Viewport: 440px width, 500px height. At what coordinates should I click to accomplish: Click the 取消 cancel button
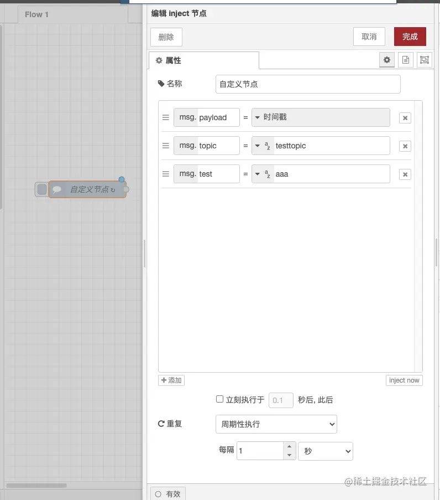369,37
